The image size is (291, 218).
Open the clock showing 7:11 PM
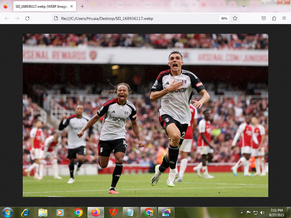pyautogui.click(x=276, y=212)
